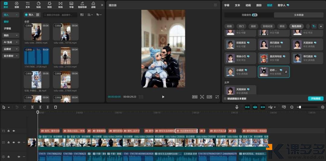The height and width of the screenshot is (161, 326).
Task: Zoom out the timeline with minus icon
Action: tap(292, 107)
